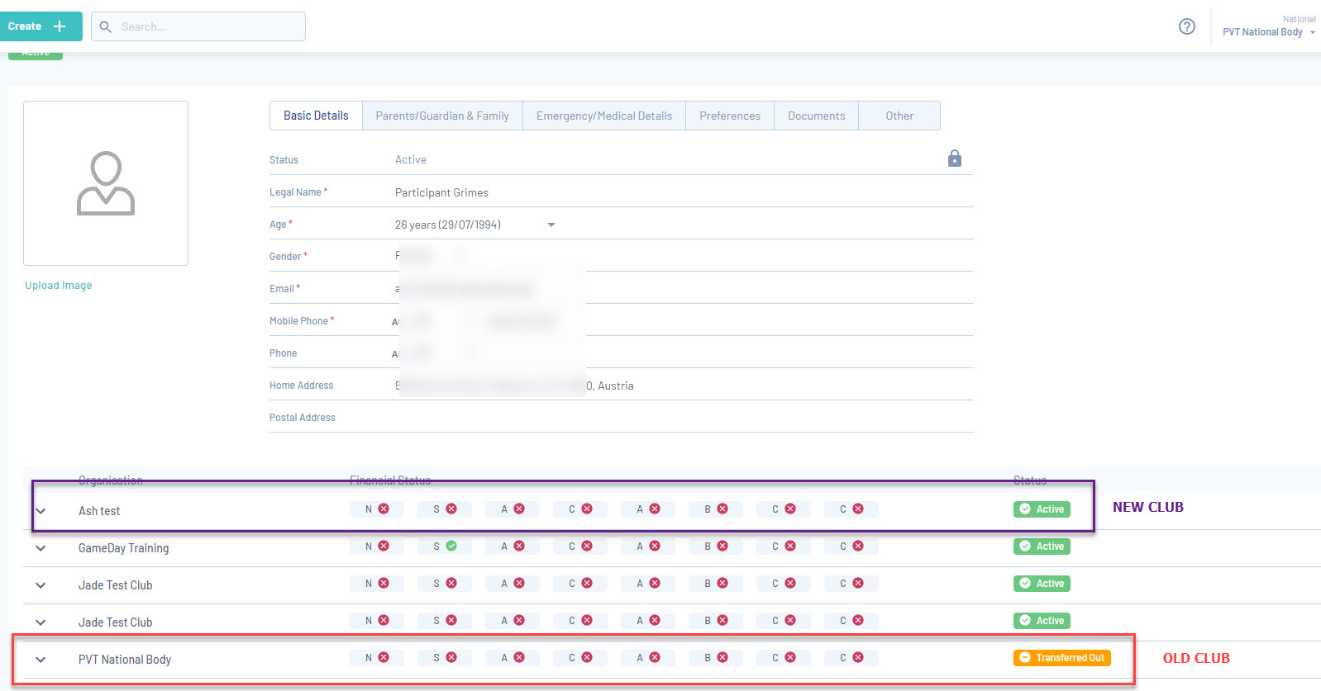
Task: Expand the Ash test organisation row
Action: click(41, 511)
